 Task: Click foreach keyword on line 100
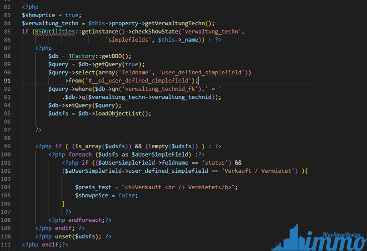click(80, 155)
